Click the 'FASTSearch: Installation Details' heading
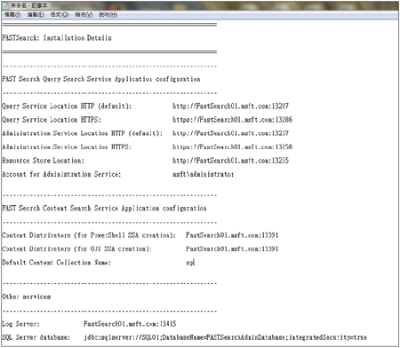400x348 pixels. click(x=57, y=38)
